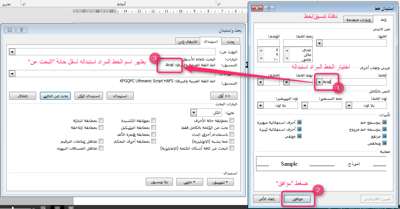Click Replace All (استبدال الكل) button

(x=88, y=96)
